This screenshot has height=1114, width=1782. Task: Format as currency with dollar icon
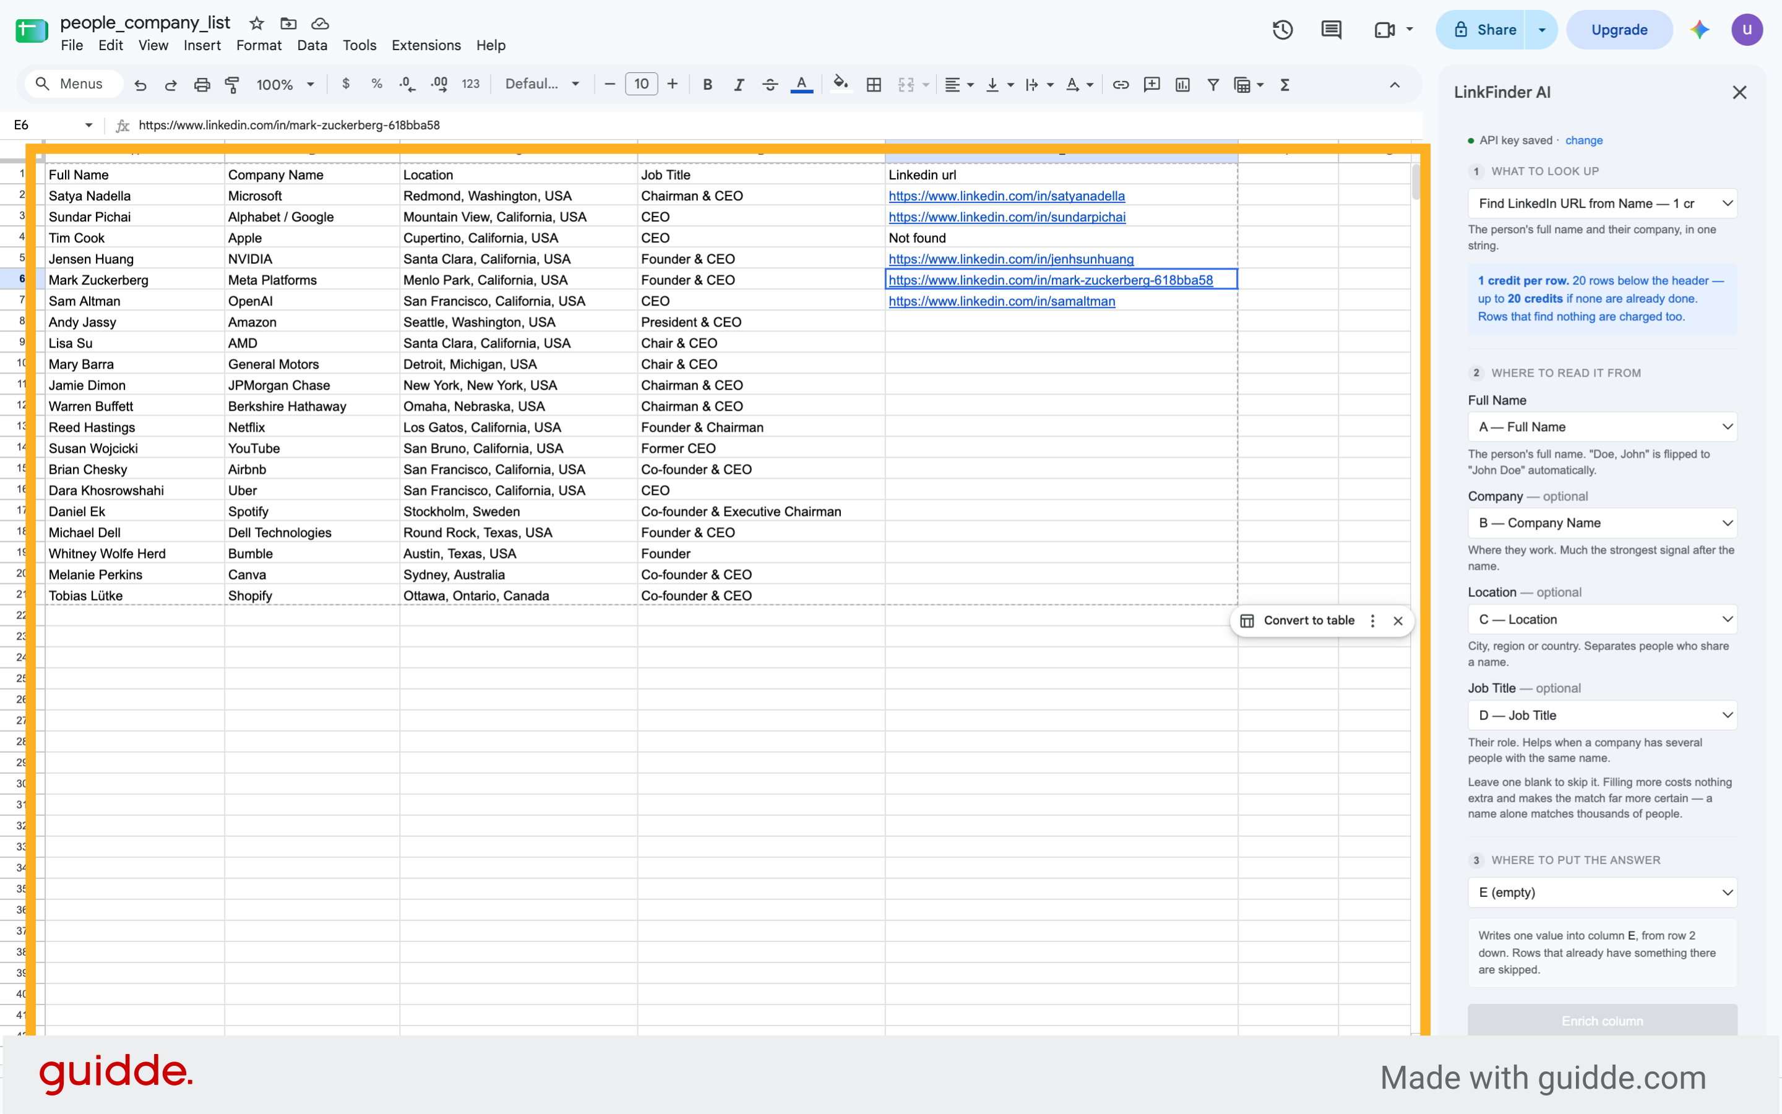click(346, 84)
